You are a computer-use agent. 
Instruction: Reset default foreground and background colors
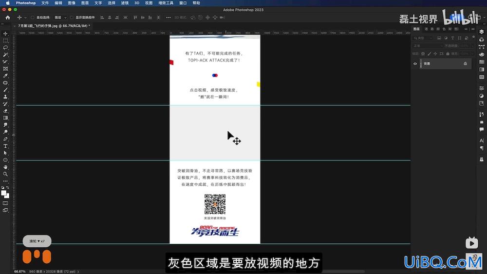tap(3, 188)
